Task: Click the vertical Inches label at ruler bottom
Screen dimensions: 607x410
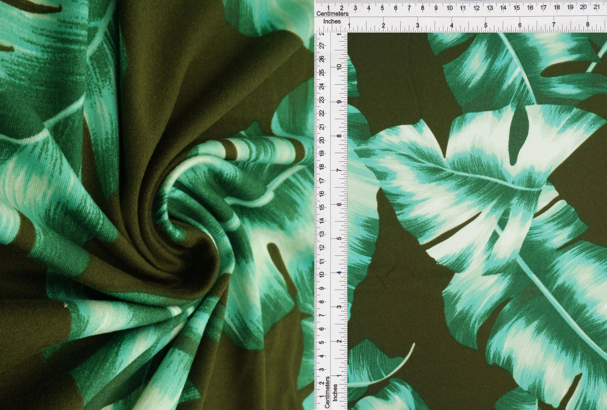Action: 335,393
